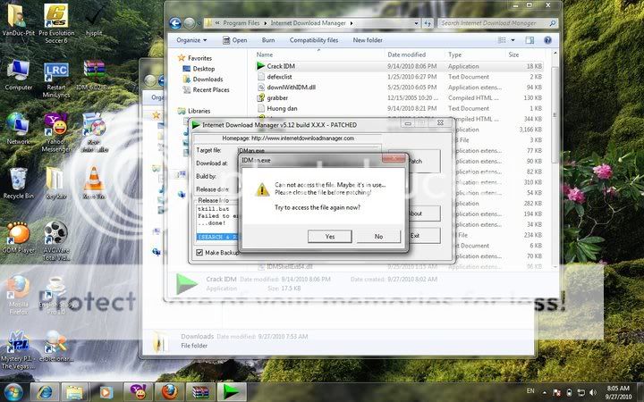Click New folder in Explorer toolbar

[368, 40]
